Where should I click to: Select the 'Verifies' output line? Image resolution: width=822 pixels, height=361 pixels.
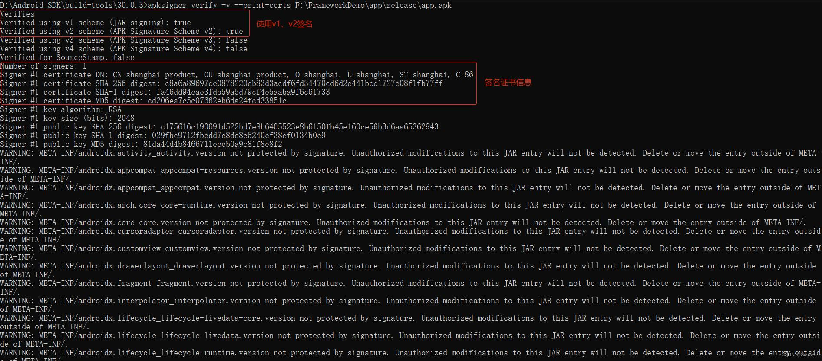point(17,14)
